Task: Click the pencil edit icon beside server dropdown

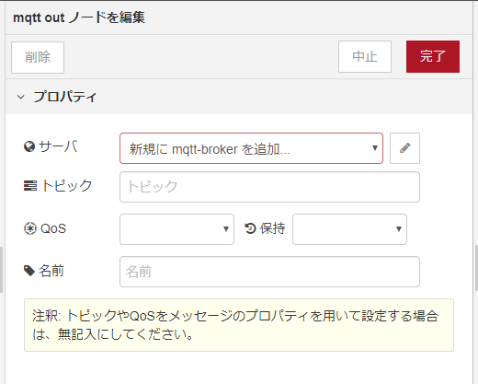Action: click(x=404, y=148)
